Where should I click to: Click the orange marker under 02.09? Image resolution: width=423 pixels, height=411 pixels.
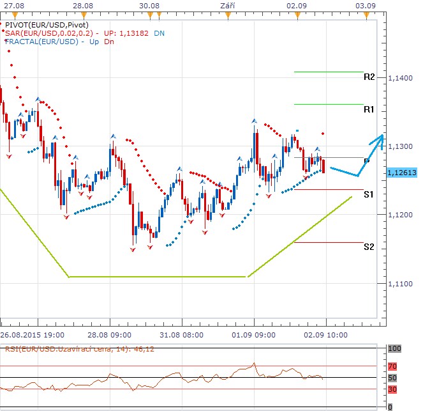294,14
